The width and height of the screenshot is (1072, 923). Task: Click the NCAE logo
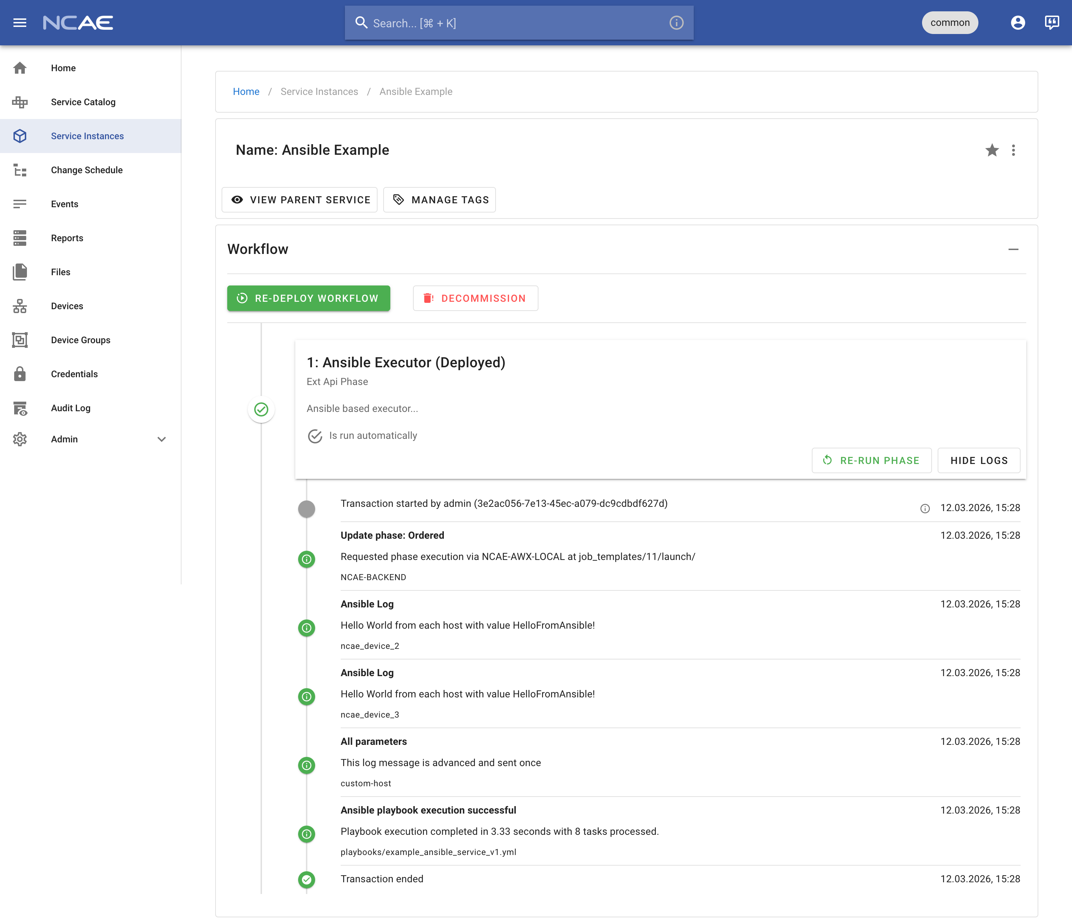coord(78,23)
